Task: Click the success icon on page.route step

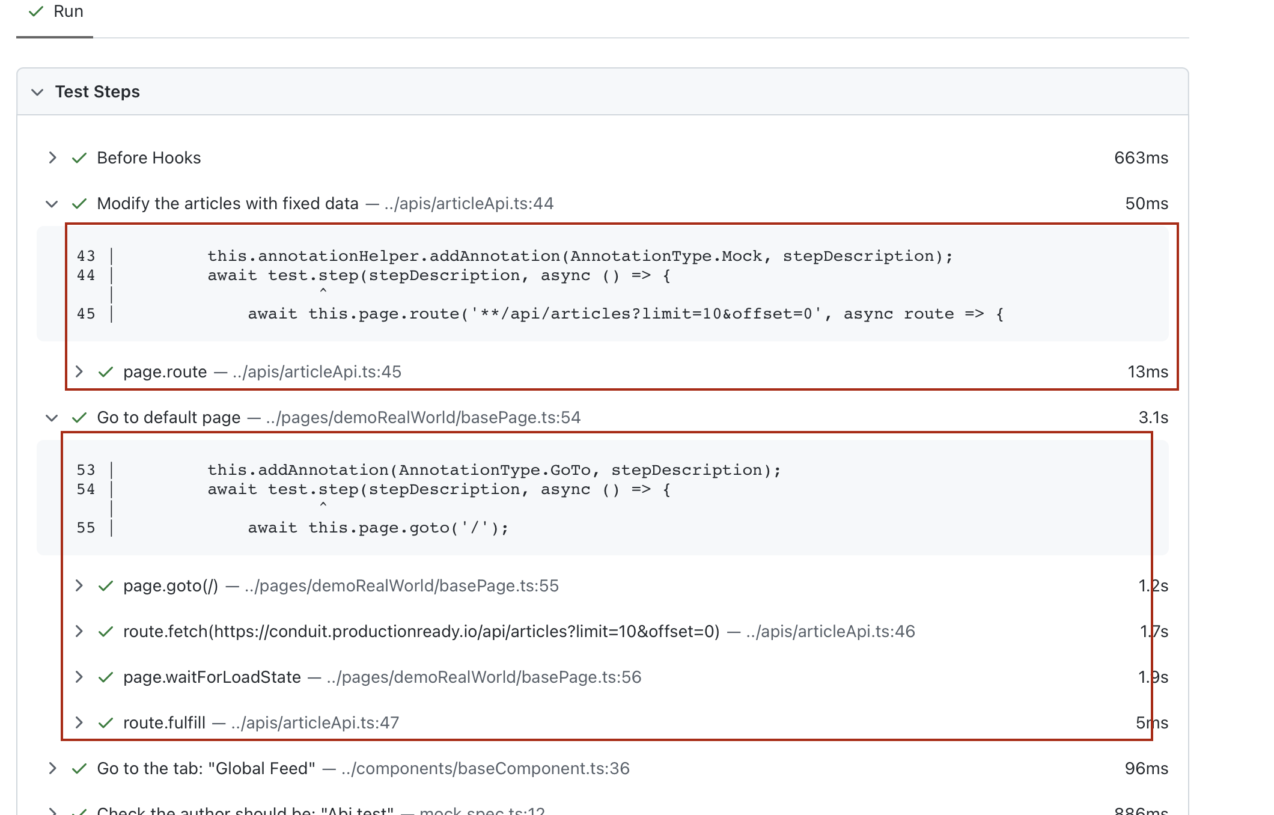Action: coord(106,372)
